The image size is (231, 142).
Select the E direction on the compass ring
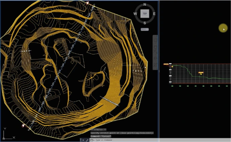[x=154, y=14]
